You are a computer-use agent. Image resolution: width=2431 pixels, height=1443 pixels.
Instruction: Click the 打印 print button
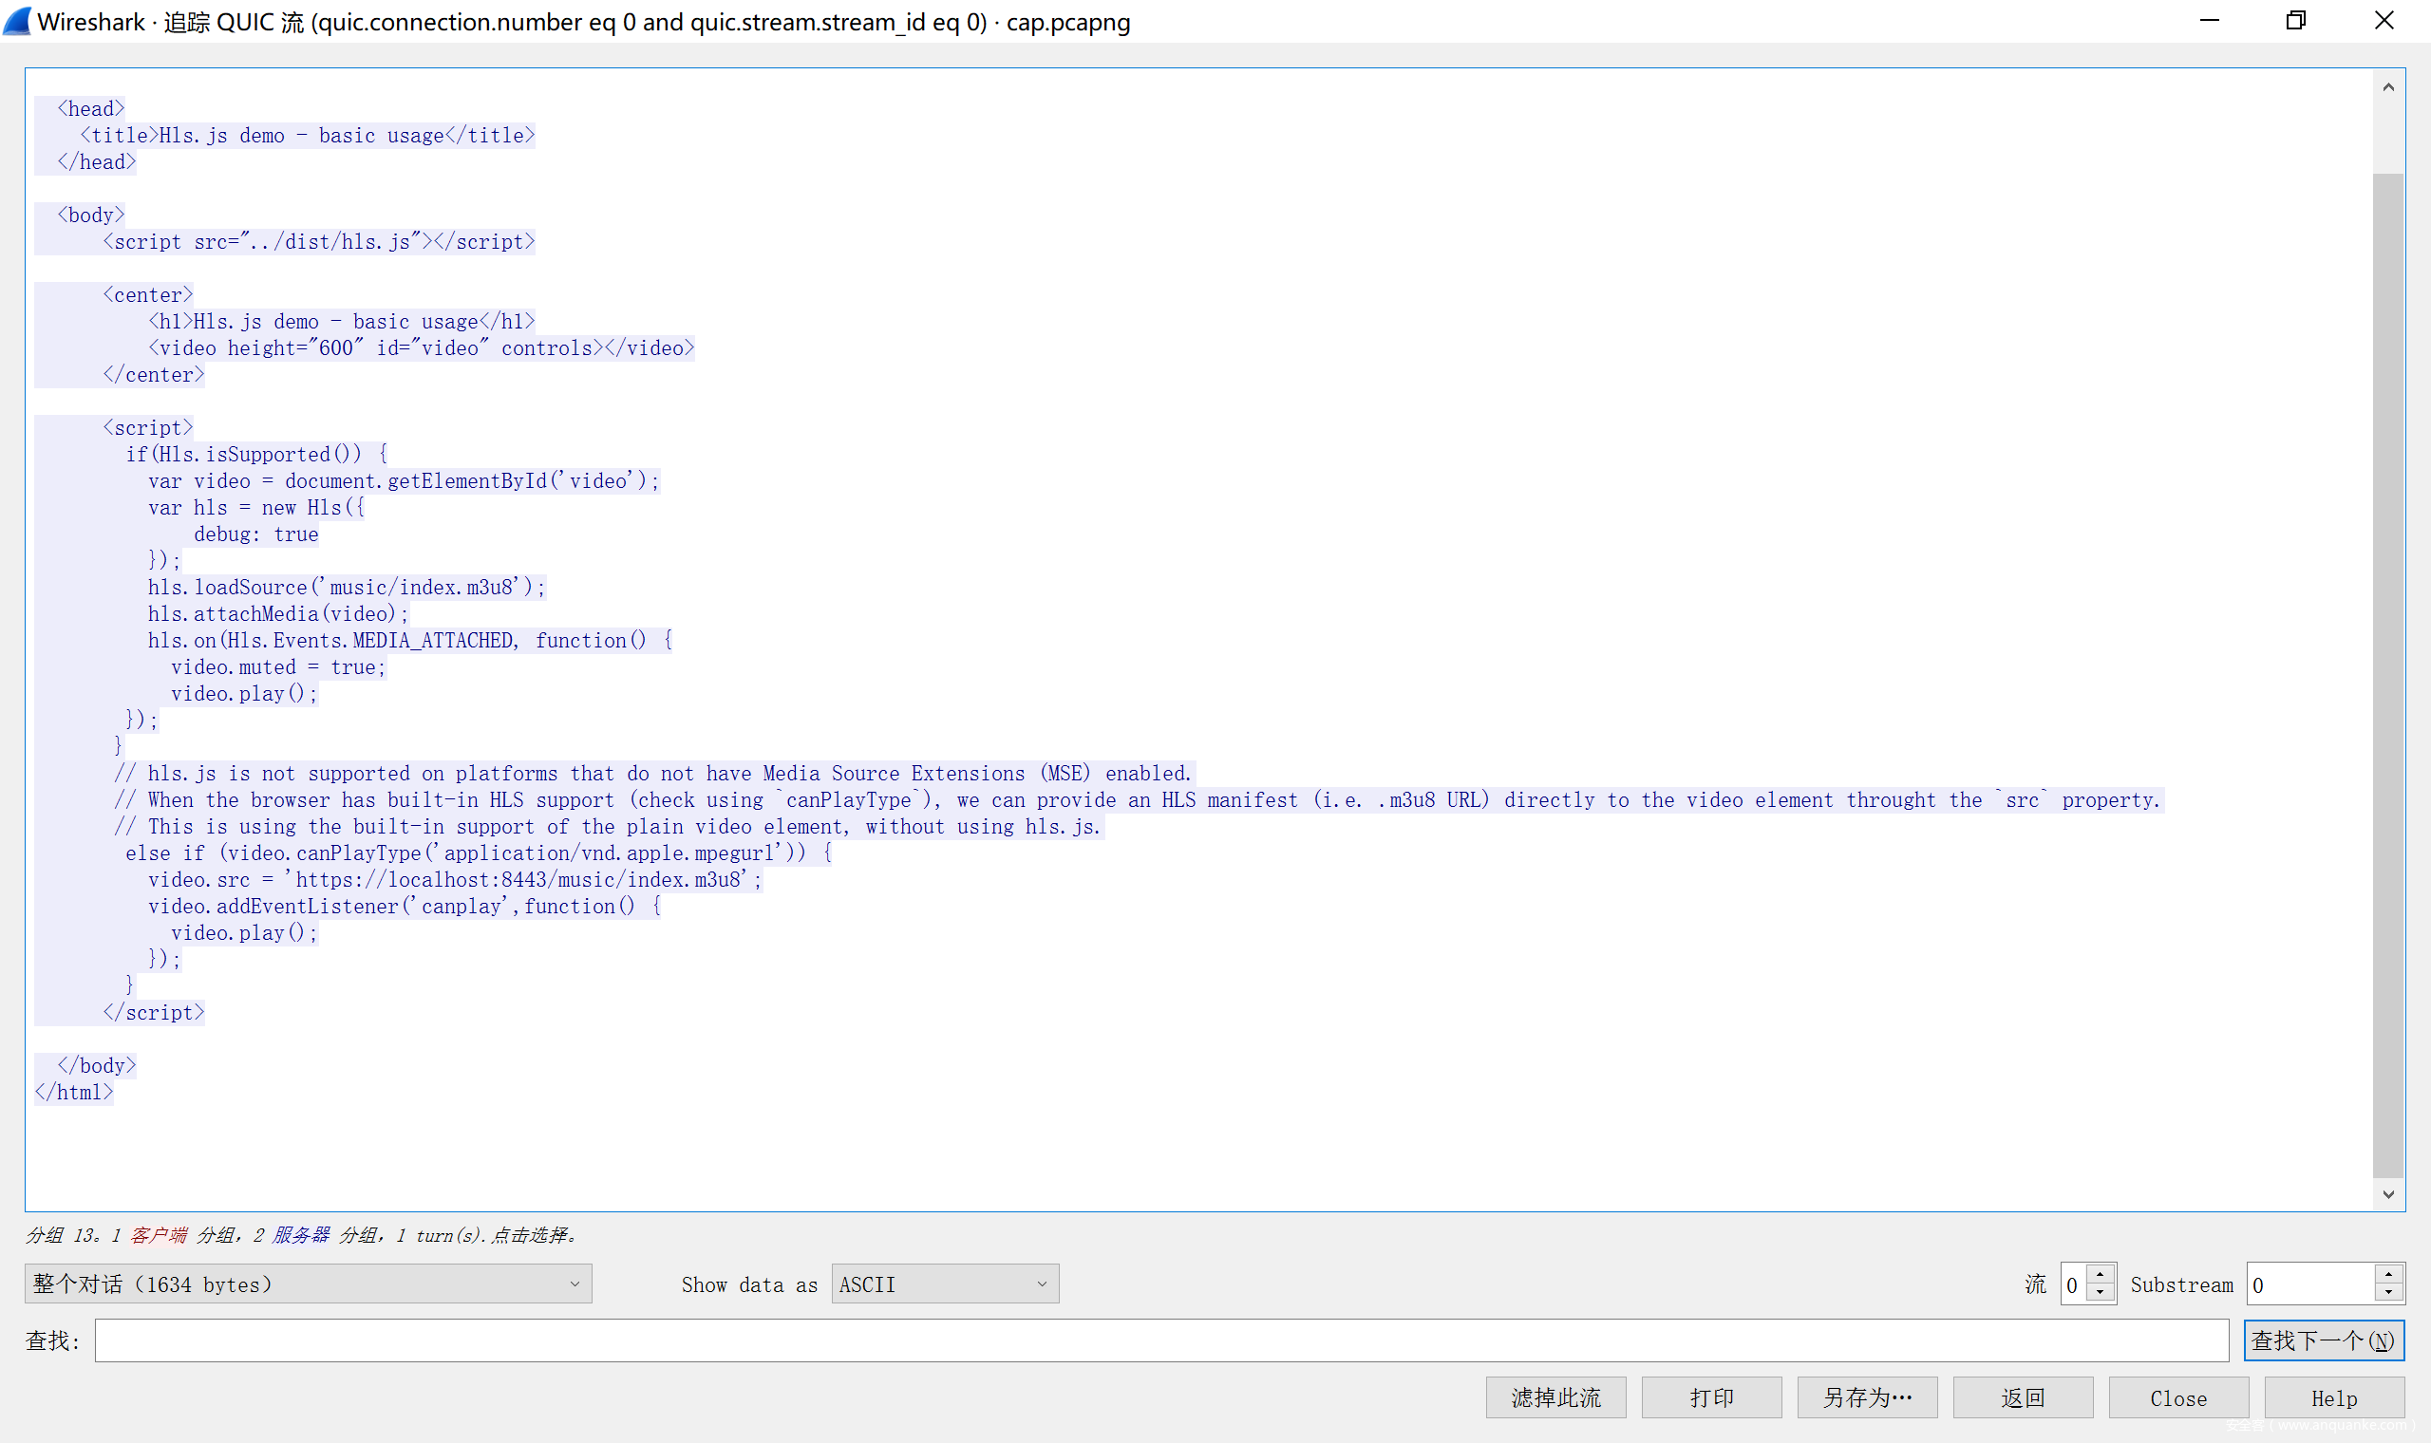1710,1398
